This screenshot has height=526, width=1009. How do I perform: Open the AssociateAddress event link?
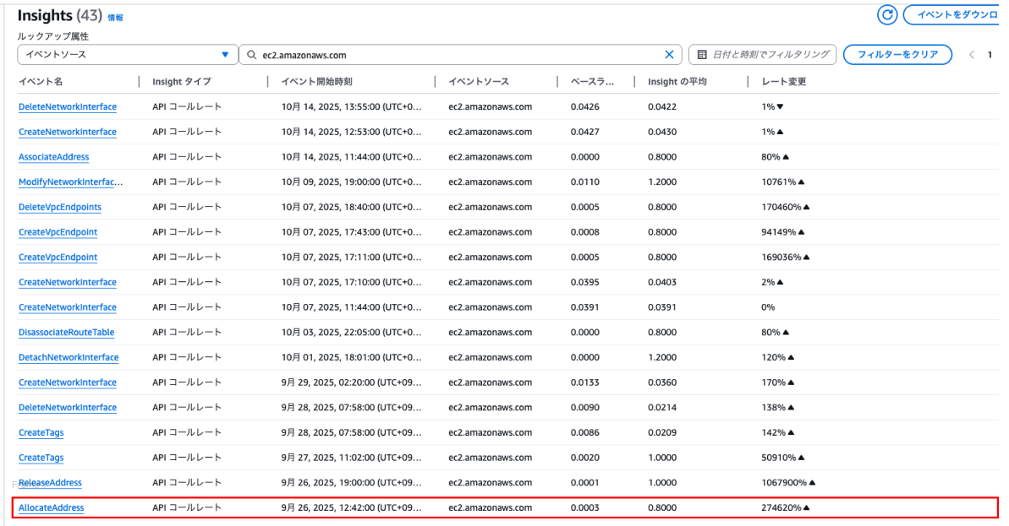click(x=53, y=157)
